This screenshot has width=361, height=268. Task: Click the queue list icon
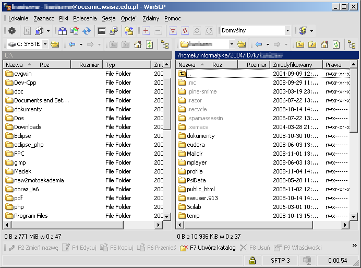coord(27,31)
